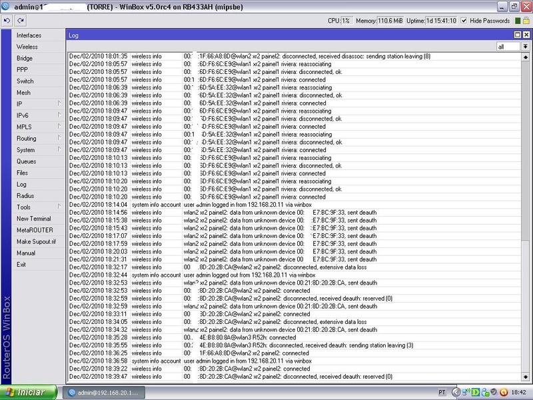Click the admin@192.168.20.1 taskbar button
533x400 pixels.
(105, 393)
